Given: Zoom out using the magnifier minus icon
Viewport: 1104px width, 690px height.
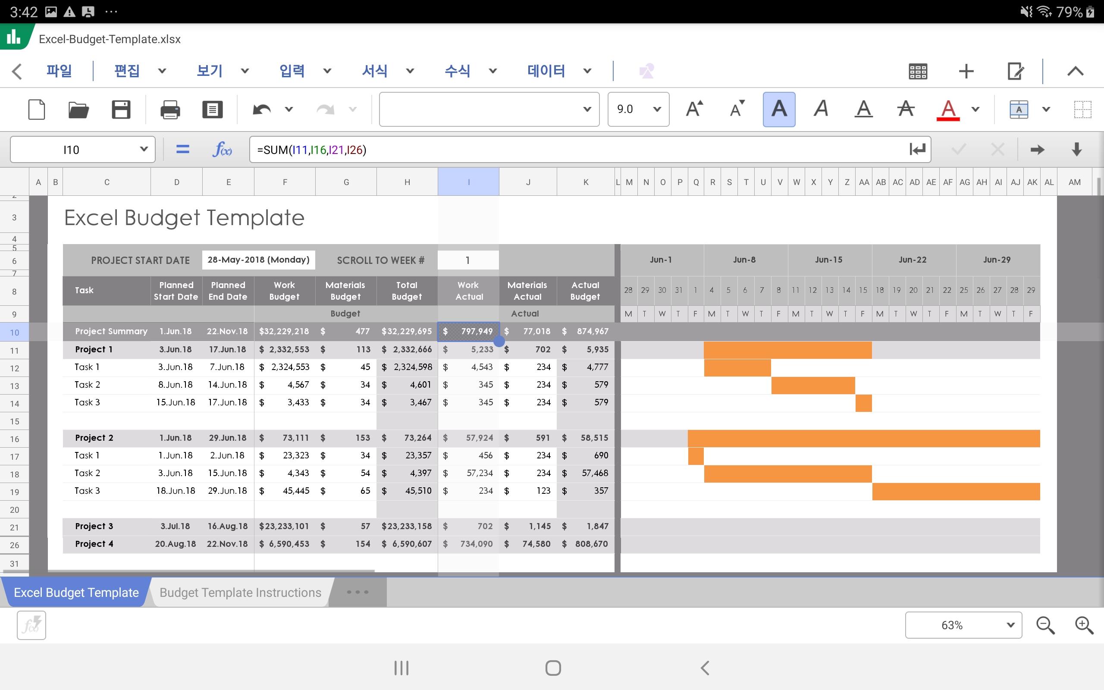Looking at the screenshot, I should coord(1045,625).
